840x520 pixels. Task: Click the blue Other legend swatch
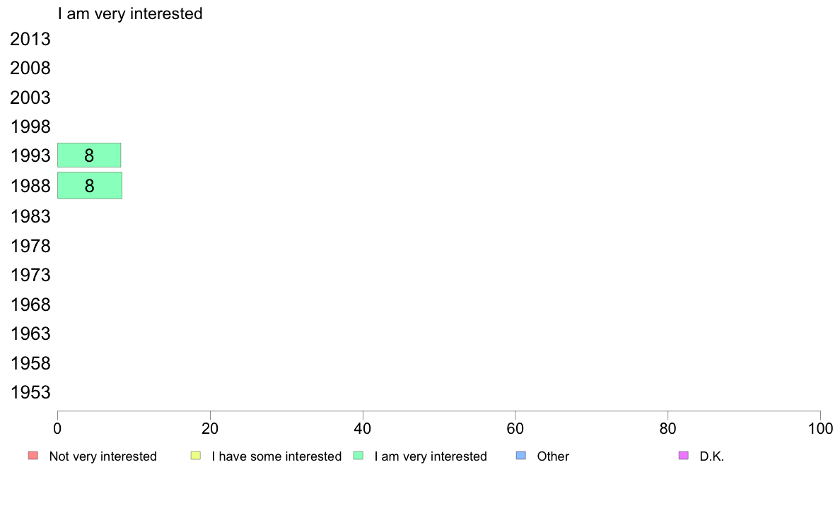coord(520,456)
